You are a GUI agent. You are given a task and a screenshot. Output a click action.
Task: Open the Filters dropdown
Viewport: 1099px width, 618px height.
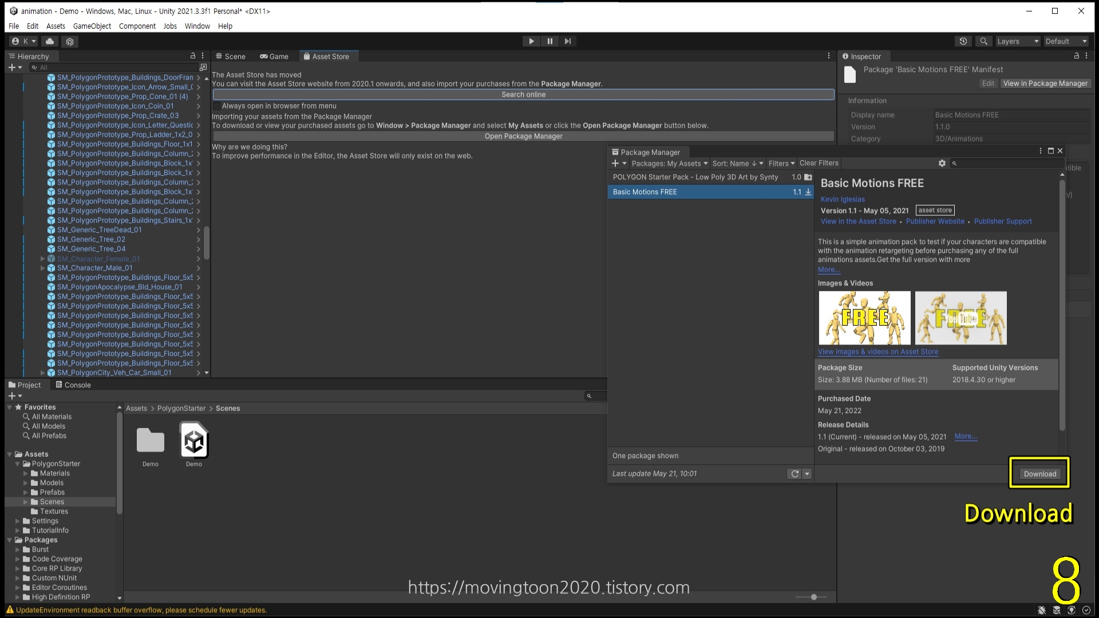pyautogui.click(x=781, y=163)
